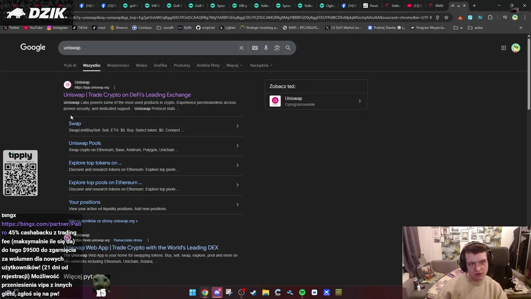Viewport: 531px width, 299px height.
Task: Switch to the Produkty tab
Action: 182,65
